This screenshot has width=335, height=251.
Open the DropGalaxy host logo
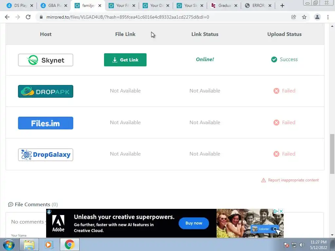click(x=45, y=155)
